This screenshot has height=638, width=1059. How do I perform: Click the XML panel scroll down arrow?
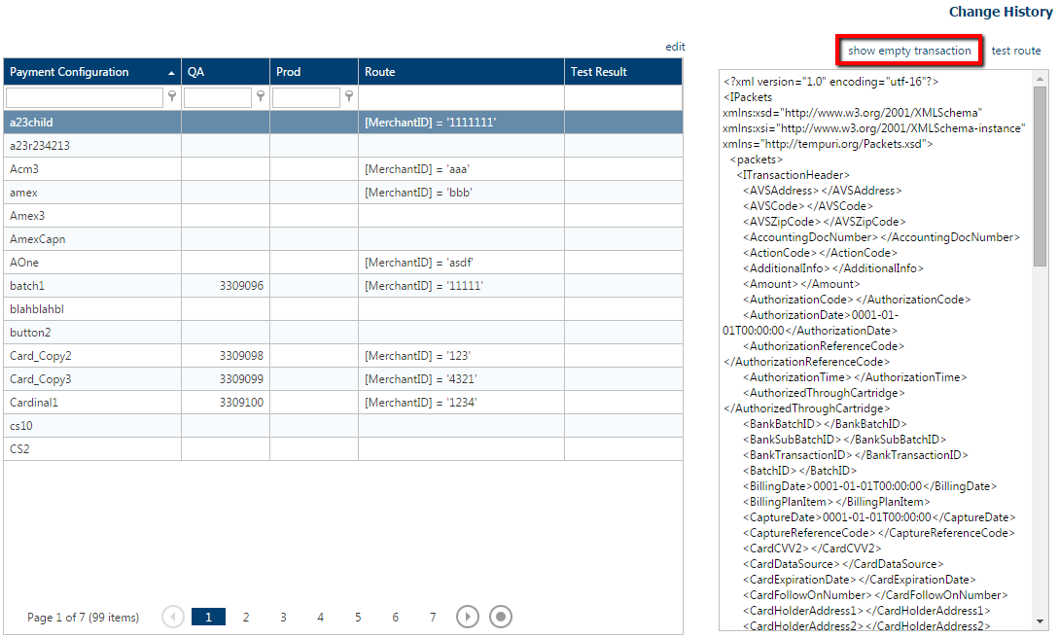tap(1041, 621)
